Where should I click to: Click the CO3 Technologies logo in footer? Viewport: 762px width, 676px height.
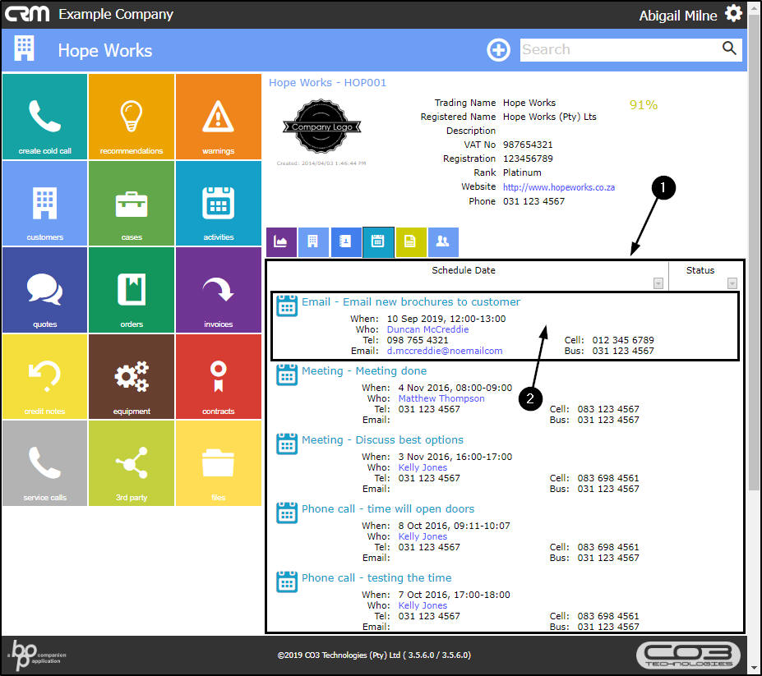click(x=688, y=655)
